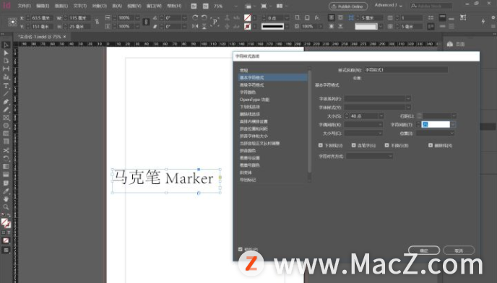Click the 取消 Cancel button

pos(459,251)
